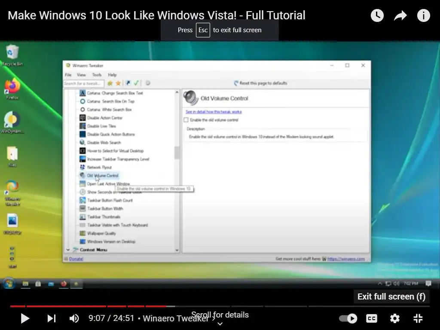Open video settings gear
This screenshot has width=440, height=330.
point(395,318)
